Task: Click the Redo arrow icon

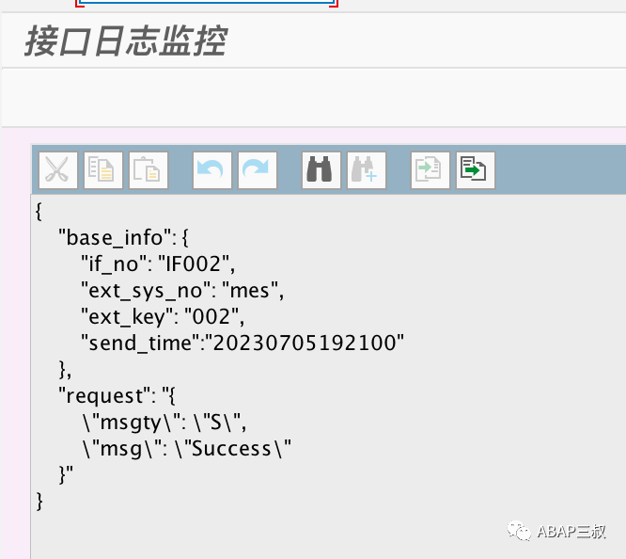Action: tap(258, 170)
